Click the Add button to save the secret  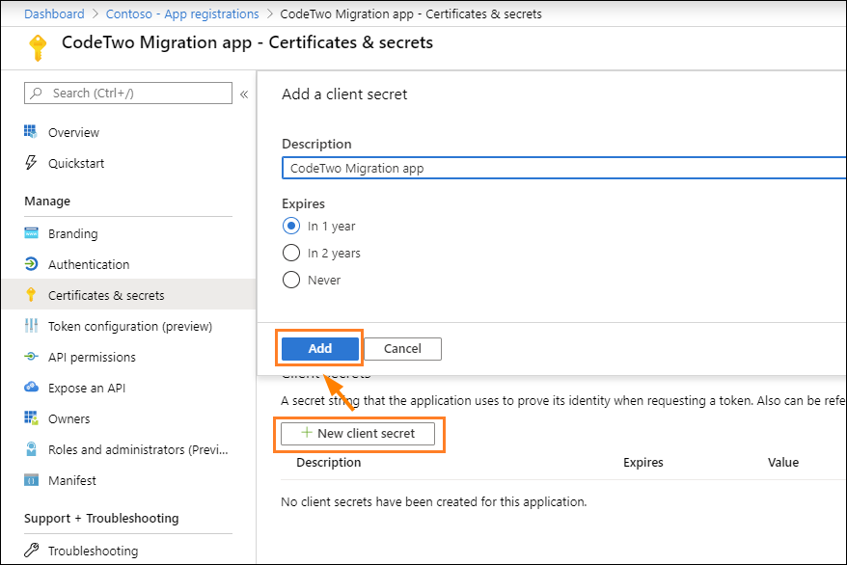pos(318,348)
